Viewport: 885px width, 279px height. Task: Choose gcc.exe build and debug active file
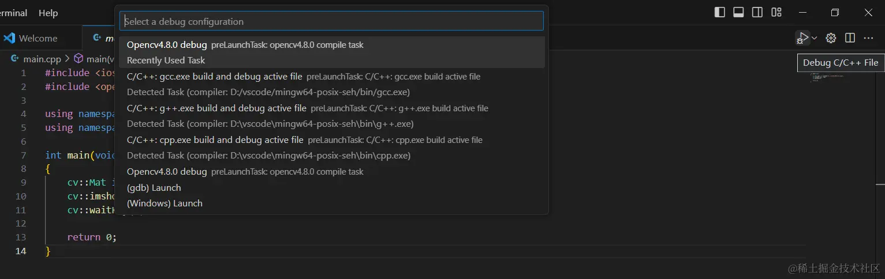(332, 76)
